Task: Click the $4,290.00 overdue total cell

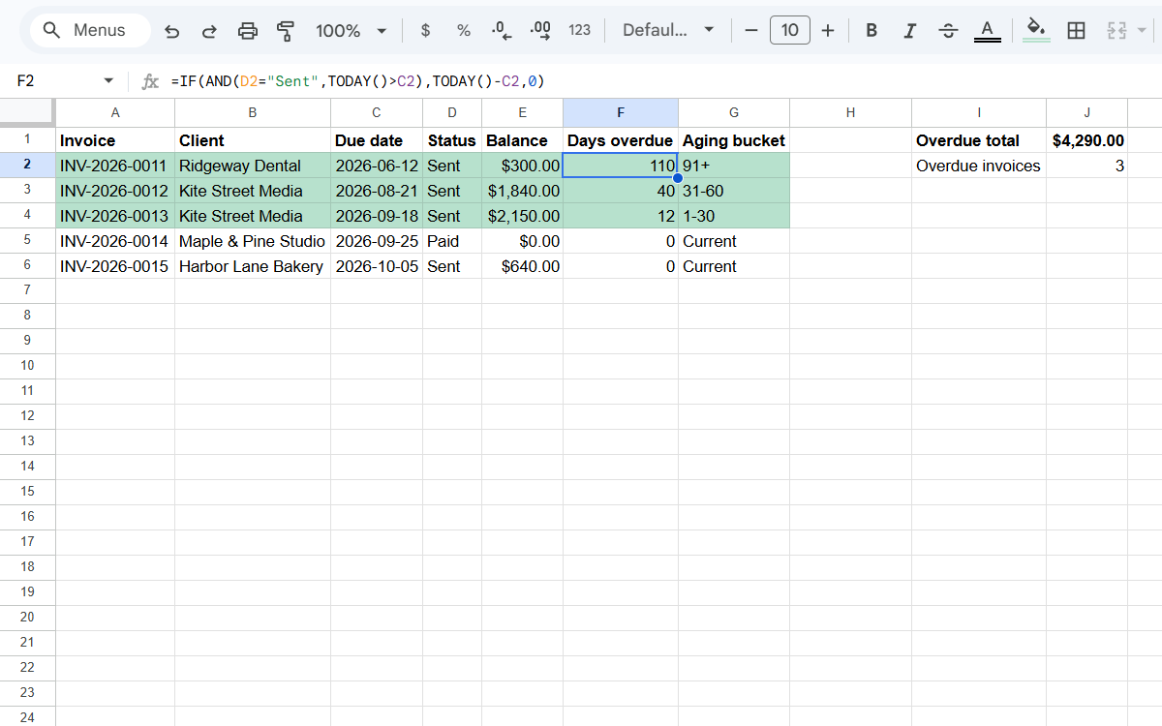Action: pos(1087,140)
